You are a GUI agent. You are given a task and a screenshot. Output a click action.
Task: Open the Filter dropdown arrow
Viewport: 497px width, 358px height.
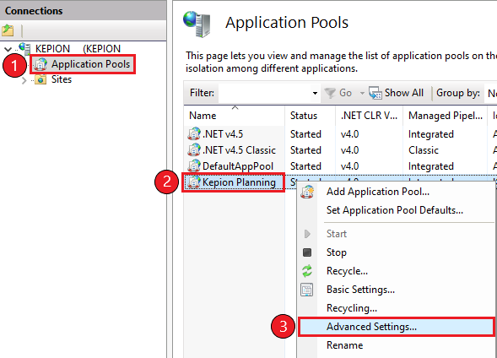coord(315,93)
